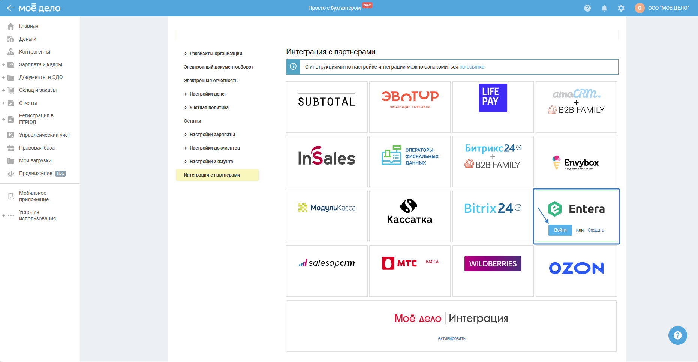Expand Склад и заказы with plus sign
This screenshot has width=698, height=362.
pos(3,90)
